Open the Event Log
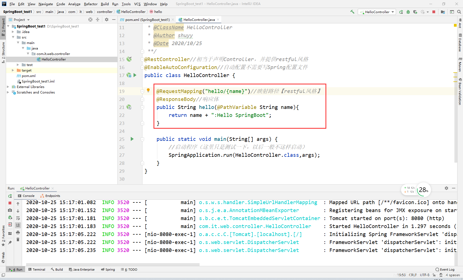This screenshot has height=280, width=463. pos(445,270)
